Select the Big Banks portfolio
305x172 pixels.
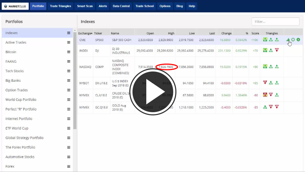point(13,80)
